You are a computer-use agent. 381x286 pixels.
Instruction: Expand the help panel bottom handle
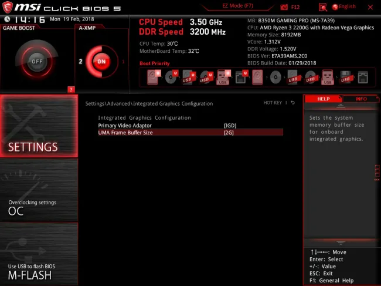[341, 242]
